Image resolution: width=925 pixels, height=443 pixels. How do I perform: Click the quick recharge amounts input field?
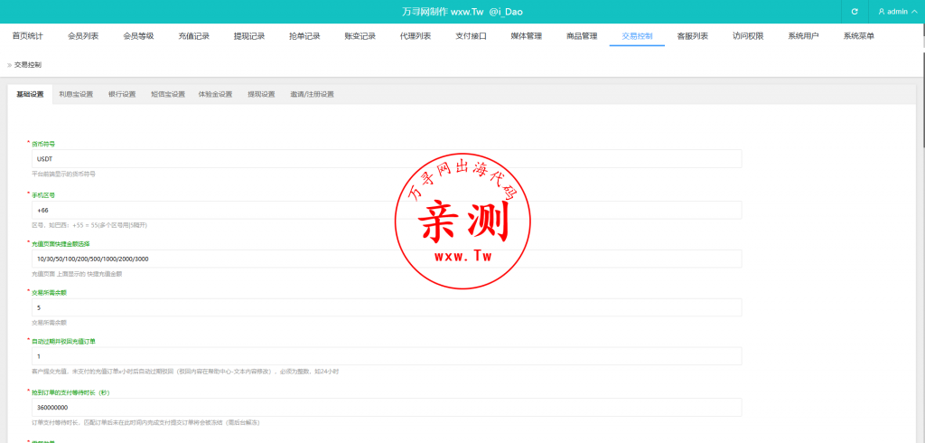tap(387, 259)
